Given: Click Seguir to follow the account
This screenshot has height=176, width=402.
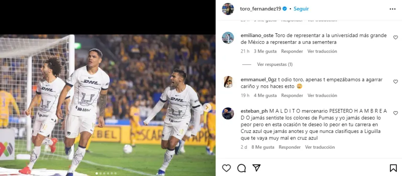Looking at the screenshot, I should [x=301, y=9].
